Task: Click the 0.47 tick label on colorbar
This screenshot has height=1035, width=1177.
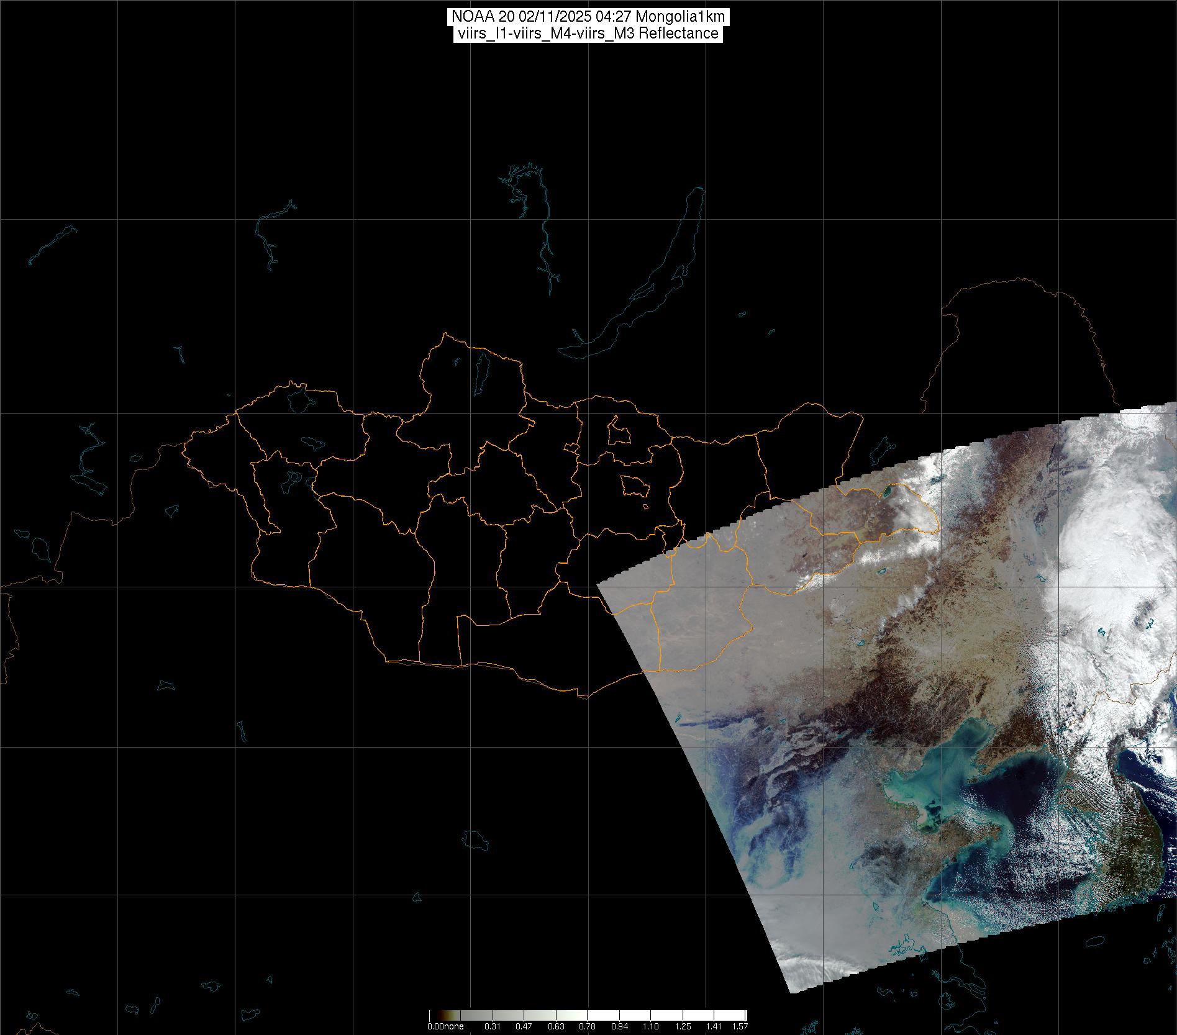Action: point(524,1027)
